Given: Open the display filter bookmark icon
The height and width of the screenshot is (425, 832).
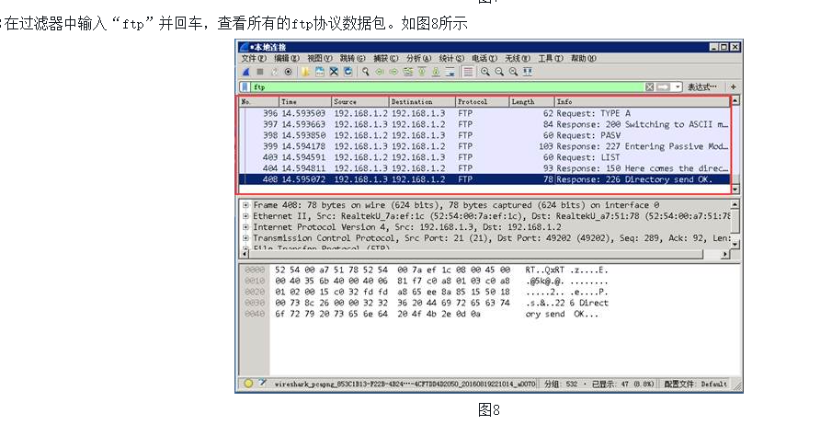Looking at the screenshot, I should tap(245, 86).
